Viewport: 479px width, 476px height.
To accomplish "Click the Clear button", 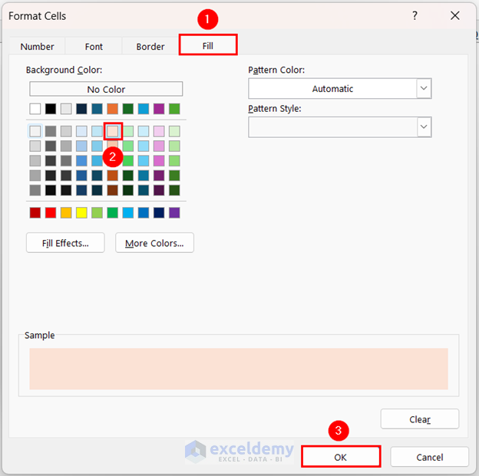I will coord(420,419).
